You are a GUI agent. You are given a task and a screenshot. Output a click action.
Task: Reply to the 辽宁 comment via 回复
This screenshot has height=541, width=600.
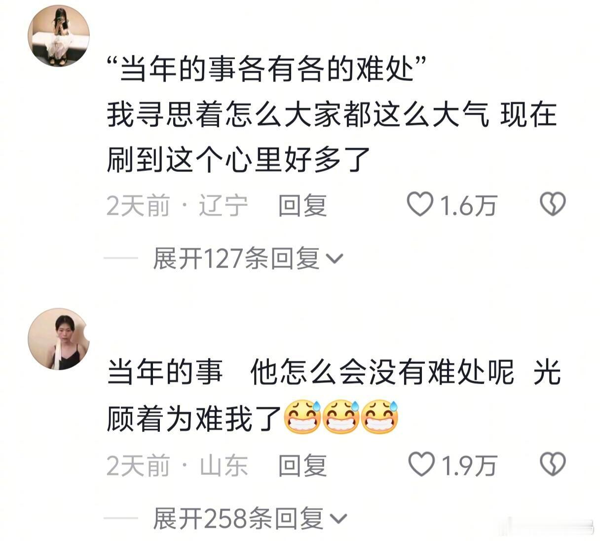tap(302, 205)
